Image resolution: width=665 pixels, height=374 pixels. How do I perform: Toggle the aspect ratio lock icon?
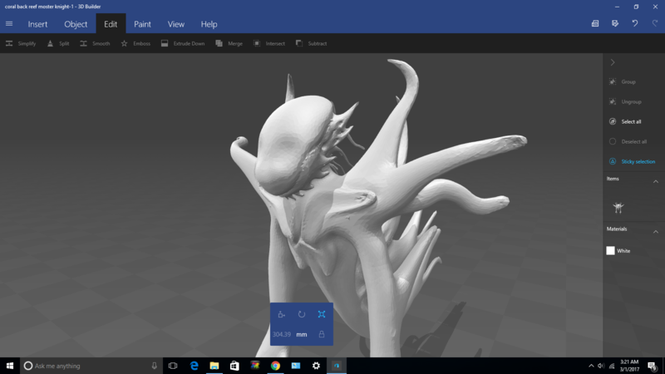pyautogui.click(x=322, y=334)
